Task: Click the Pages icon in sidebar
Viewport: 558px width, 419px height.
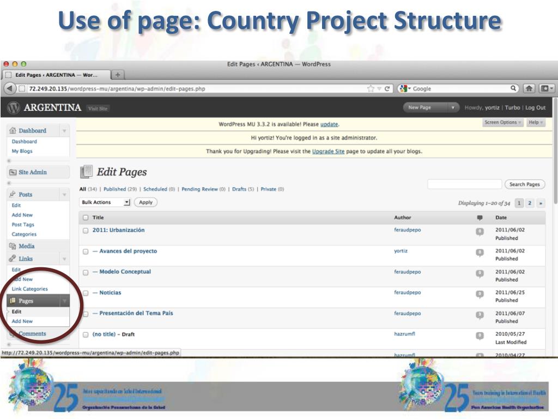Action: pos(13,301)
